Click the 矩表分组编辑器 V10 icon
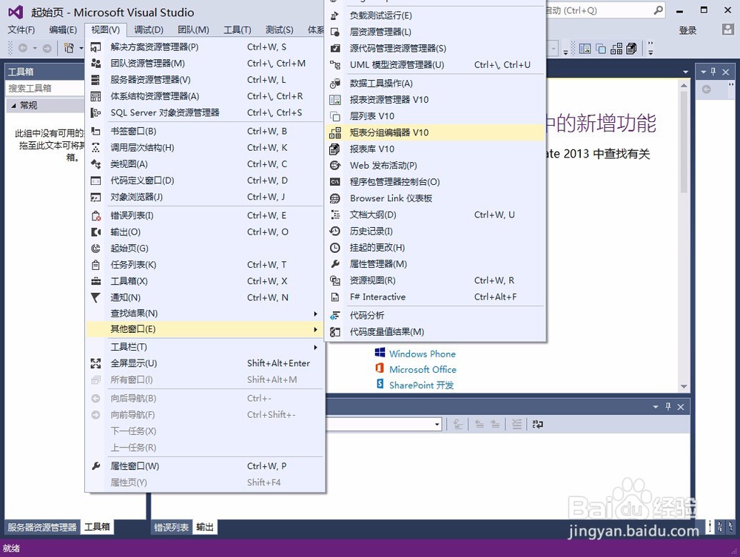The image size is (740, 557). point(335,132)
